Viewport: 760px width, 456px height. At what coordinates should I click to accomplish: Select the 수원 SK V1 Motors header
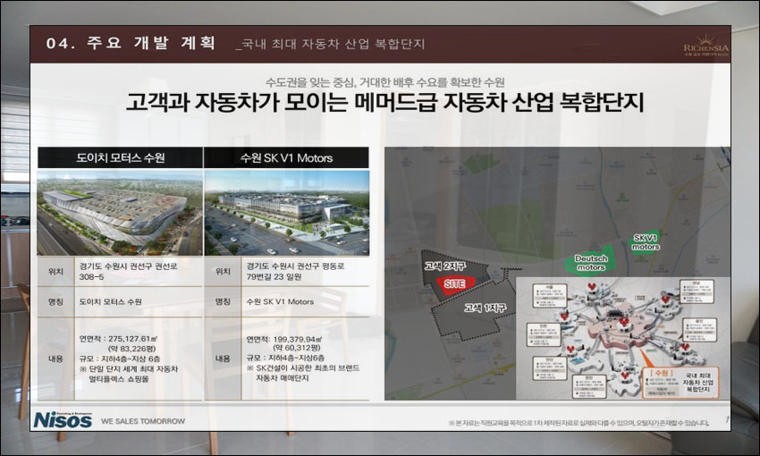click(286, 158)
